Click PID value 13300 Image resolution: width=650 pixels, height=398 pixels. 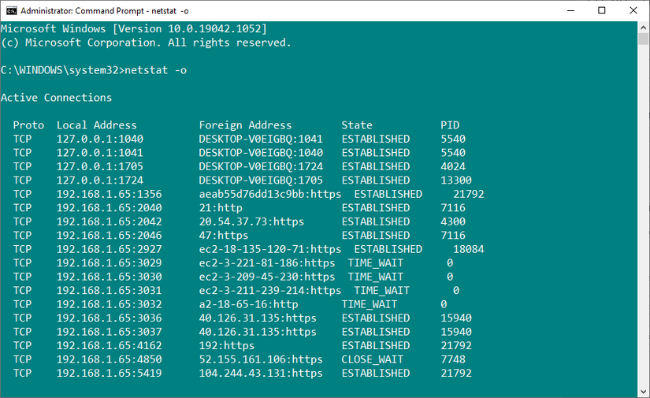456,180
